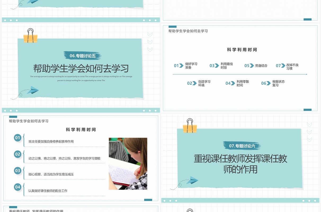Click the text 做好学习准备
This screenshot has height=212, width=321.
191,66
